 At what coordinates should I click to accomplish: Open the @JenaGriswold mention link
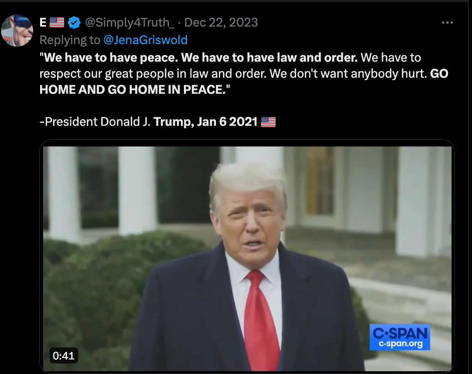click(x=145, y=40)
